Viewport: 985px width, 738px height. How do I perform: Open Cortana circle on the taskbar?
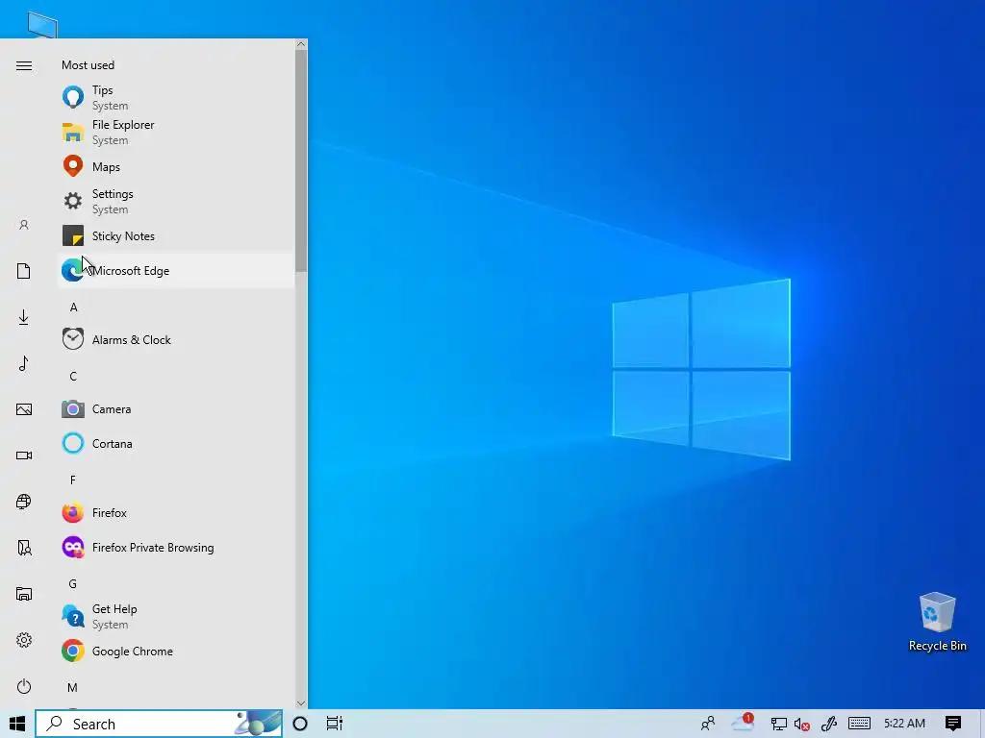[300, 724]
